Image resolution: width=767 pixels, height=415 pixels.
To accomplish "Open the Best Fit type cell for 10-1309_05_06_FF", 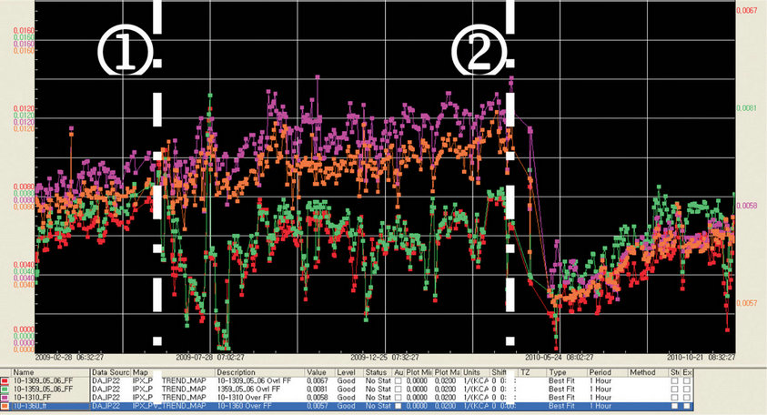I will pos(563,381).
